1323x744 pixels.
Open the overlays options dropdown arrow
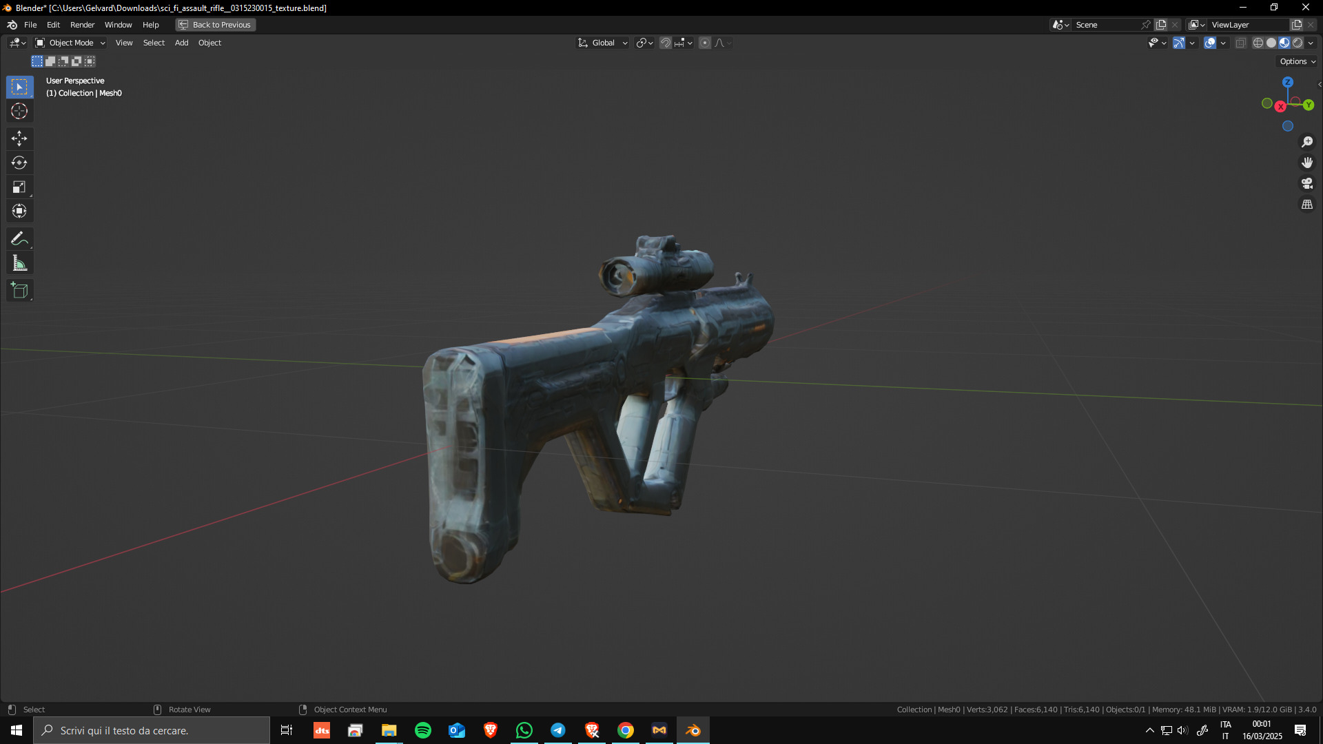click(x=1223, y=43)
